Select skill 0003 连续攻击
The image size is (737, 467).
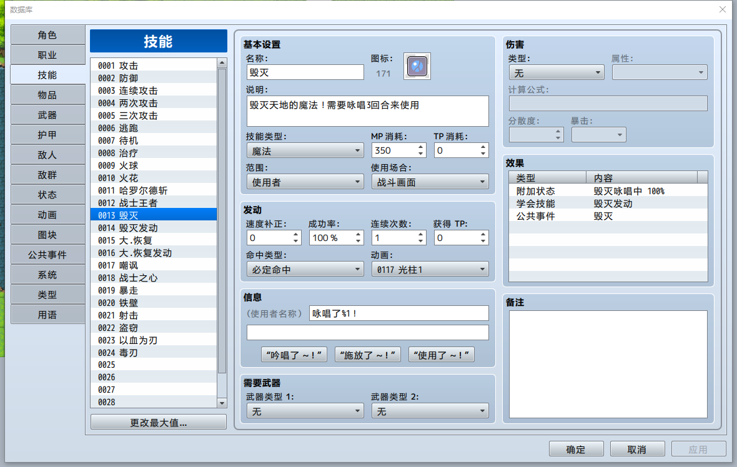click(154, 90)
